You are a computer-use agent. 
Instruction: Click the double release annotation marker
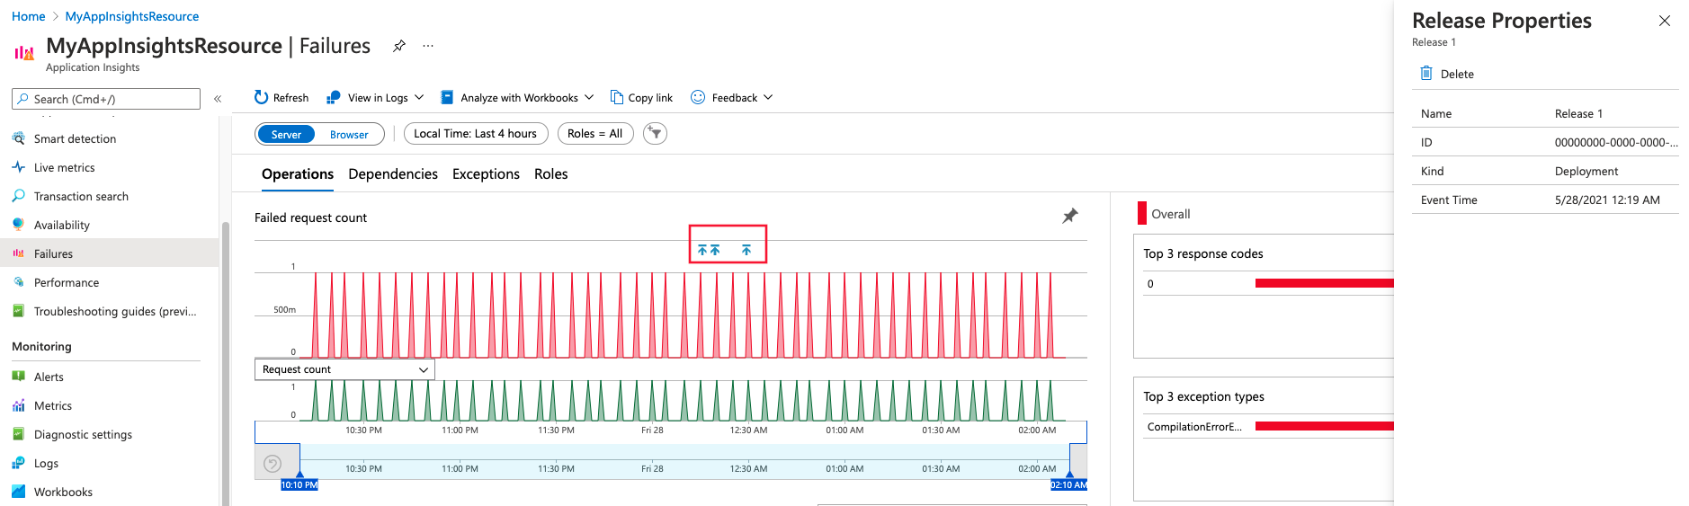point(709,250)
